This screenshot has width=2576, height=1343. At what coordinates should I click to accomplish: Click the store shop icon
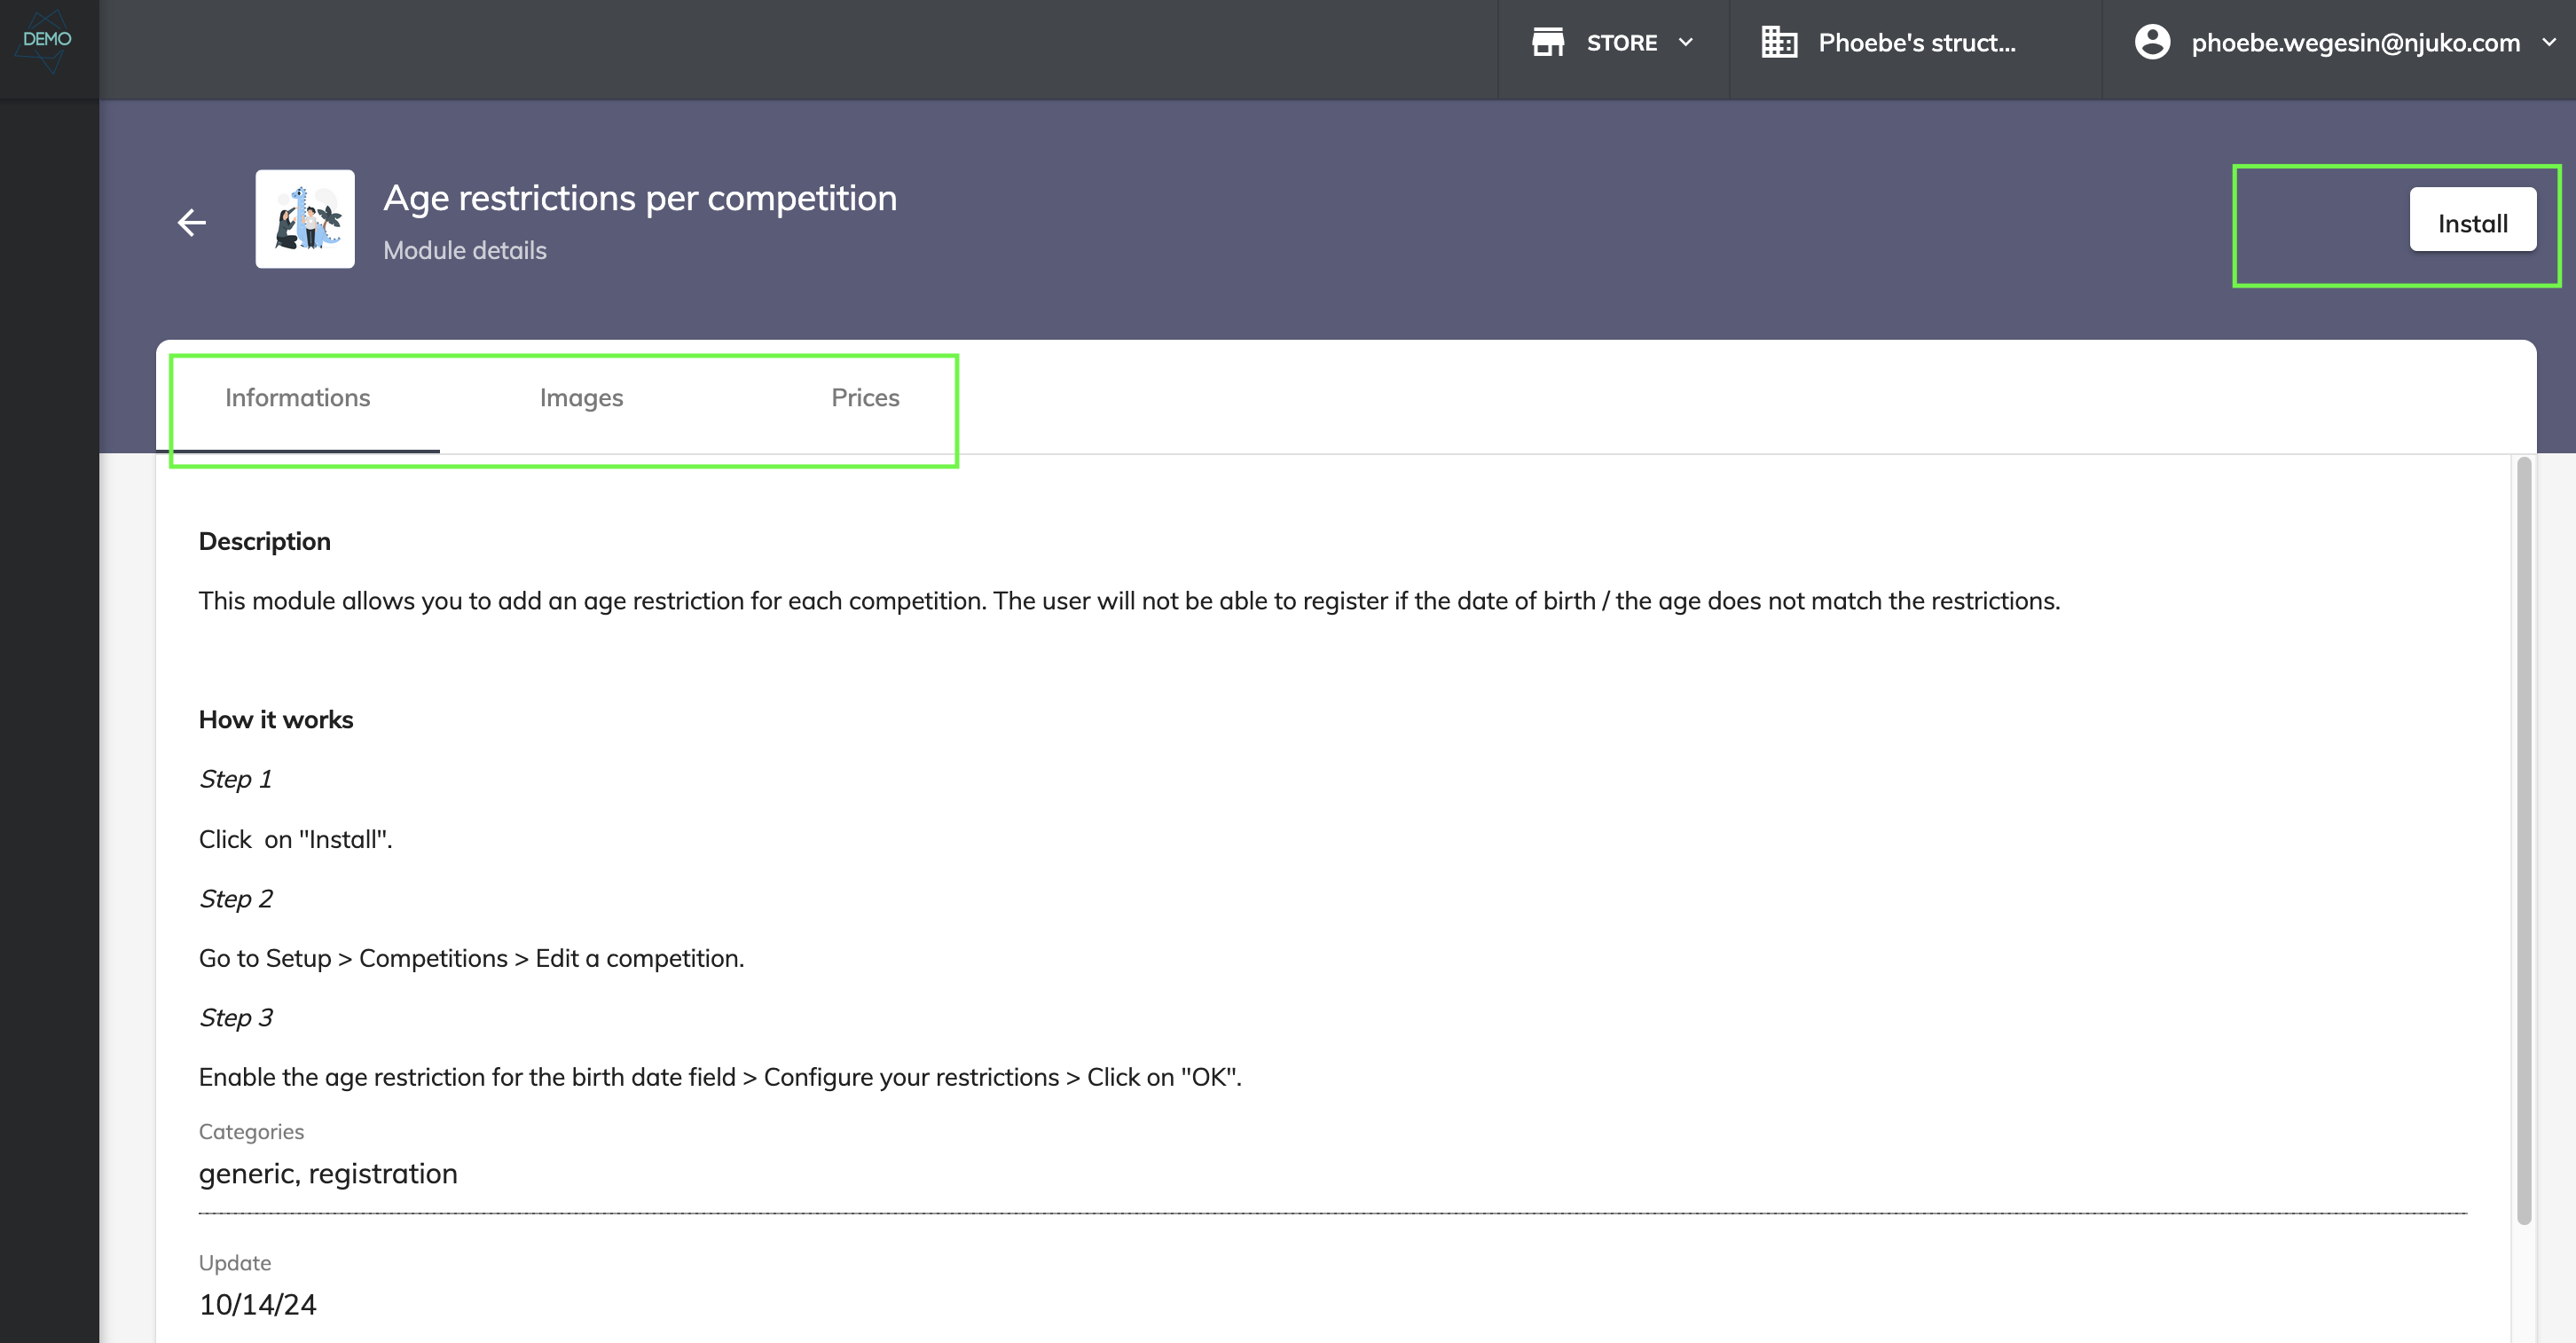pyautogui.click(x=1548, y=42)
